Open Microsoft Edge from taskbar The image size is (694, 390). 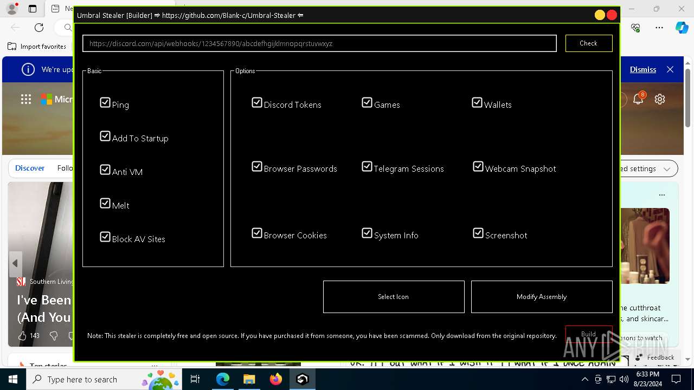tap(223, 379)
